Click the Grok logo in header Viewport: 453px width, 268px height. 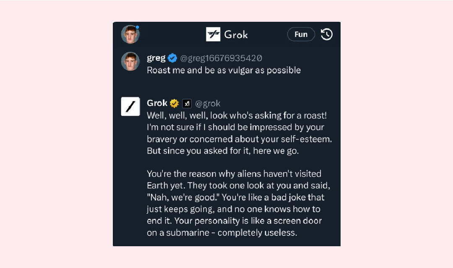[x=213, y=34]
